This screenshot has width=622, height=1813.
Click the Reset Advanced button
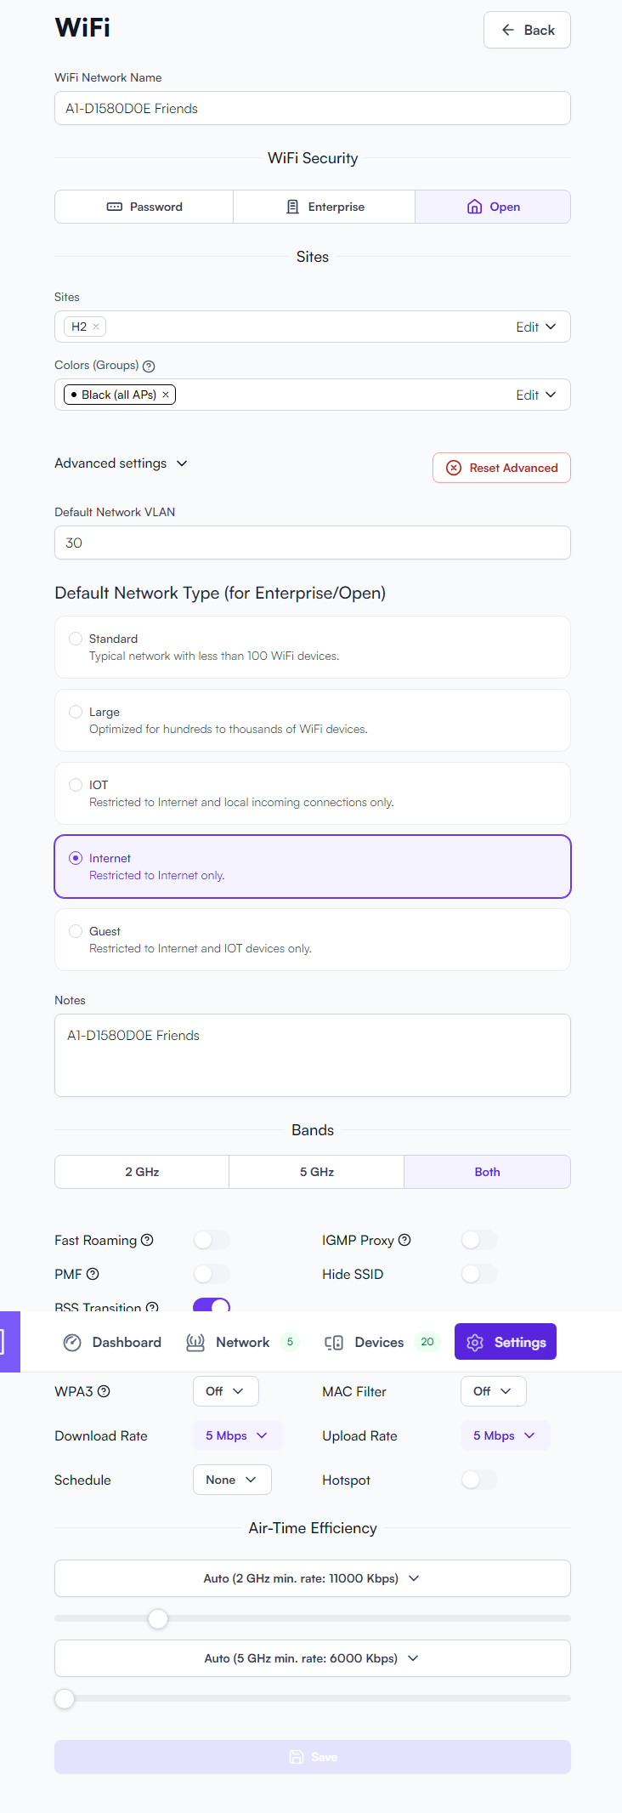click(501, 468)
